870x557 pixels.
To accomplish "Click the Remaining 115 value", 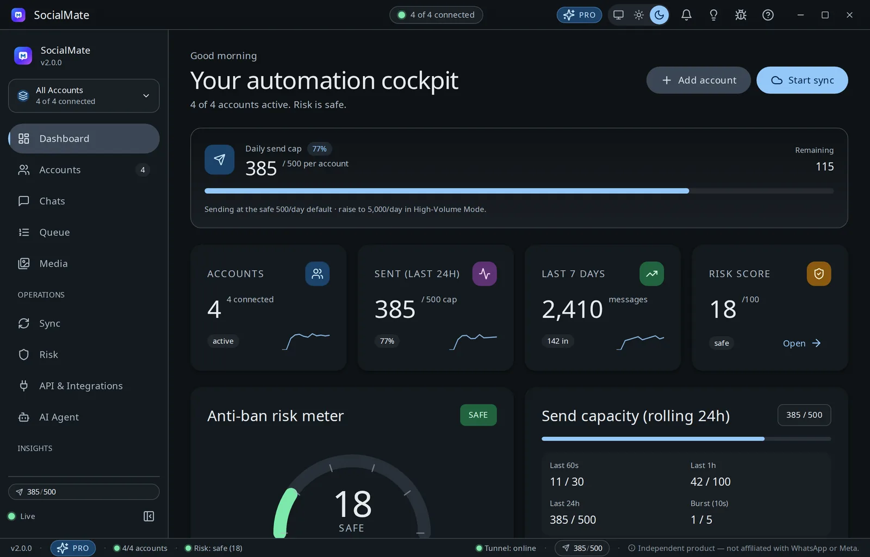I will (824, 166).
